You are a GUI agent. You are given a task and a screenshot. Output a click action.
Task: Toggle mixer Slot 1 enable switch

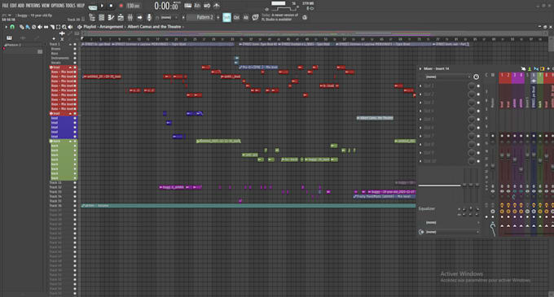tap(478, 85)
